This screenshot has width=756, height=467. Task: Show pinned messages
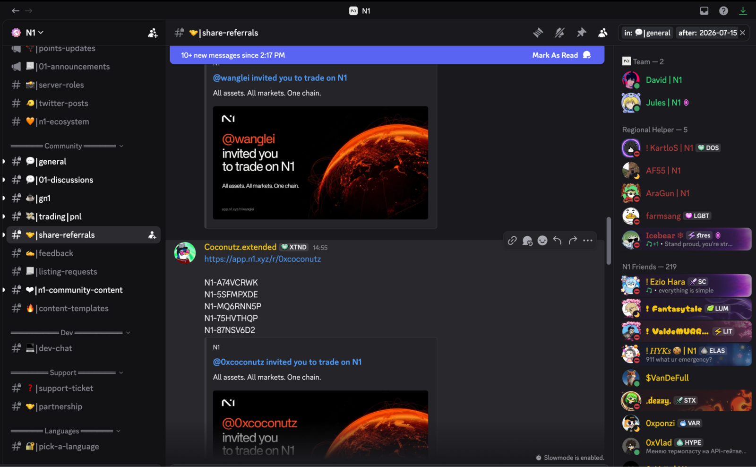[x=581, y=33]
